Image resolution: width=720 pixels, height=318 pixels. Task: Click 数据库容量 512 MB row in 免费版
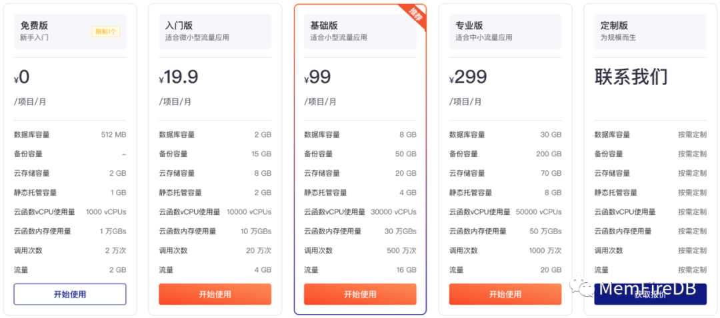70,134
